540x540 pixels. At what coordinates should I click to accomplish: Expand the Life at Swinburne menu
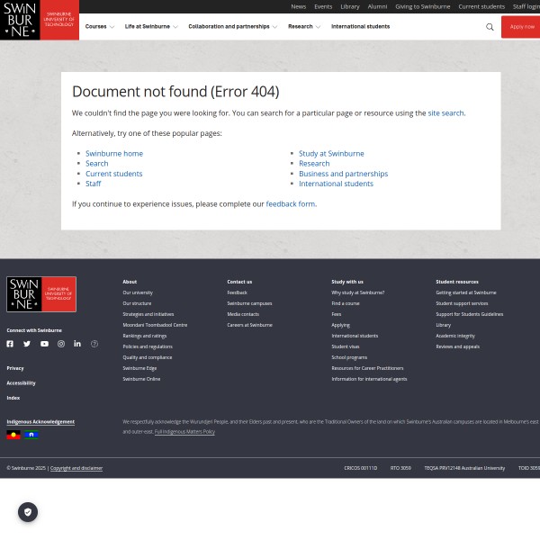click(151, 27)
